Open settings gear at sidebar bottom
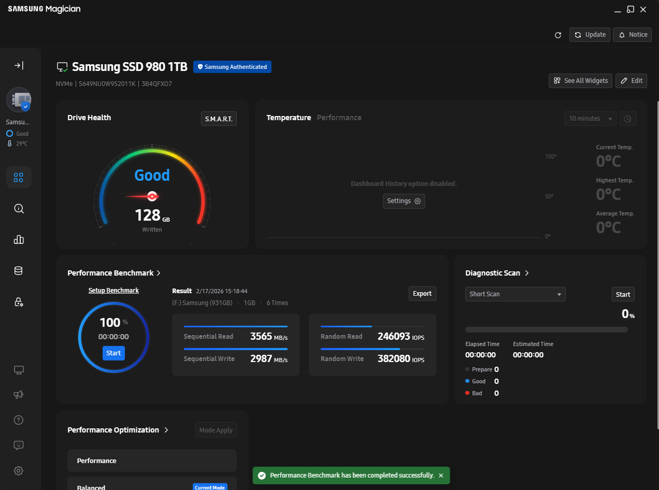Viewport: 659px width, 490px height. pos(19,471)
